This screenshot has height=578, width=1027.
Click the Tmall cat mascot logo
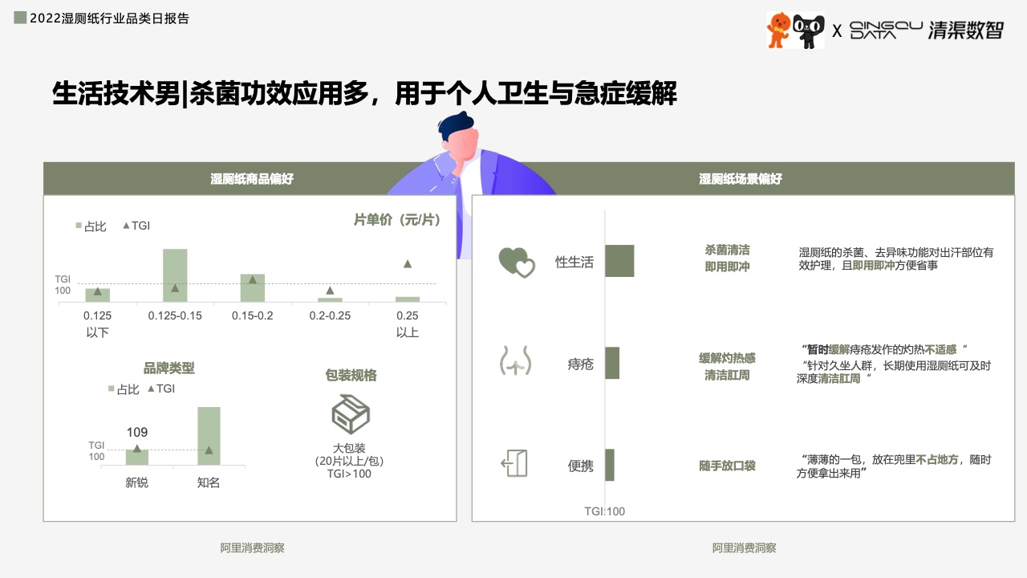[x=808, y=31]
